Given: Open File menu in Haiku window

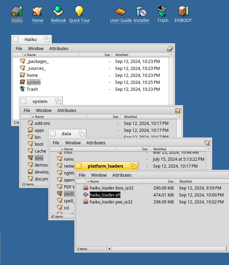Looking at the screenshot, I should (19, 48).
